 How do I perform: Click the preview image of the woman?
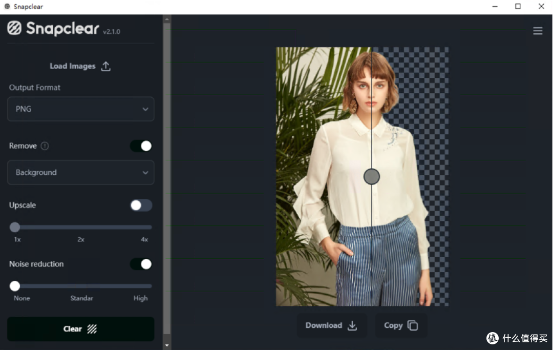coord(362,176)
